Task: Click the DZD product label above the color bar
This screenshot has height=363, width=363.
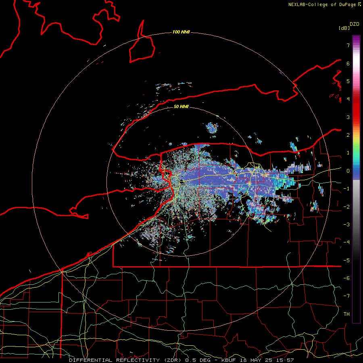Action: pos(354,24)
